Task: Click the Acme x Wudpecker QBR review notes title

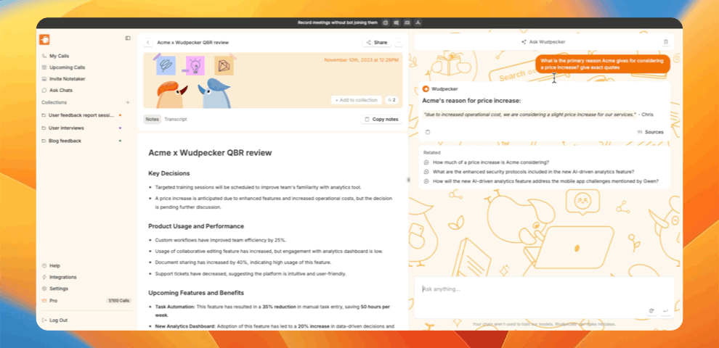Action: click(x=210, y=153)
